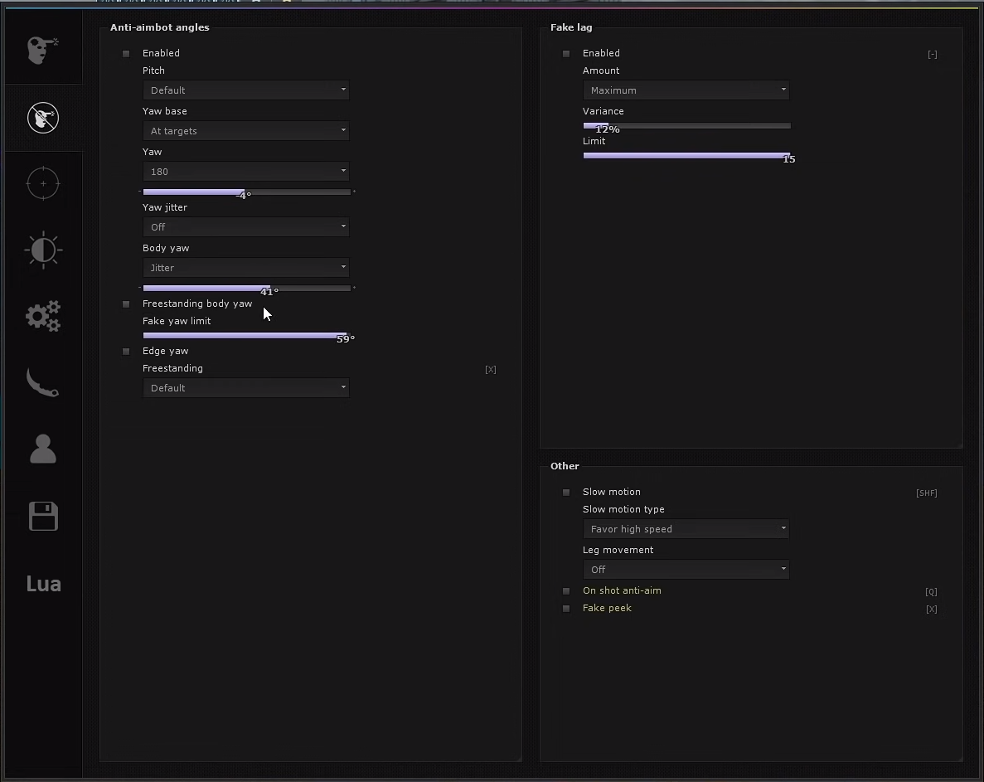Image resolution: width=984 pixels, height=782 pixels.
Task: Enable Anti-aimbot angles checkbox
Action: tap(126, 54)
